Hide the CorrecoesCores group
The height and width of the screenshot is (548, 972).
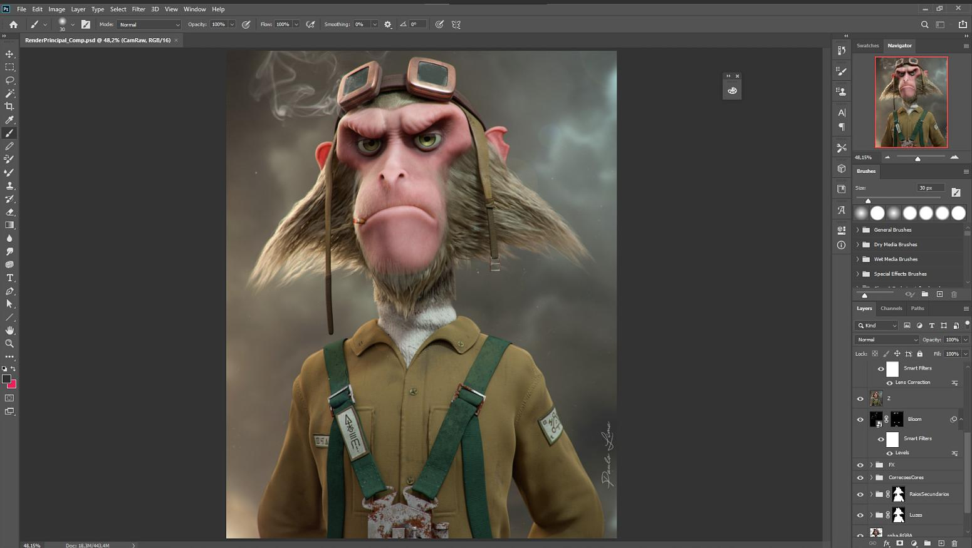[x=860, y=477]
